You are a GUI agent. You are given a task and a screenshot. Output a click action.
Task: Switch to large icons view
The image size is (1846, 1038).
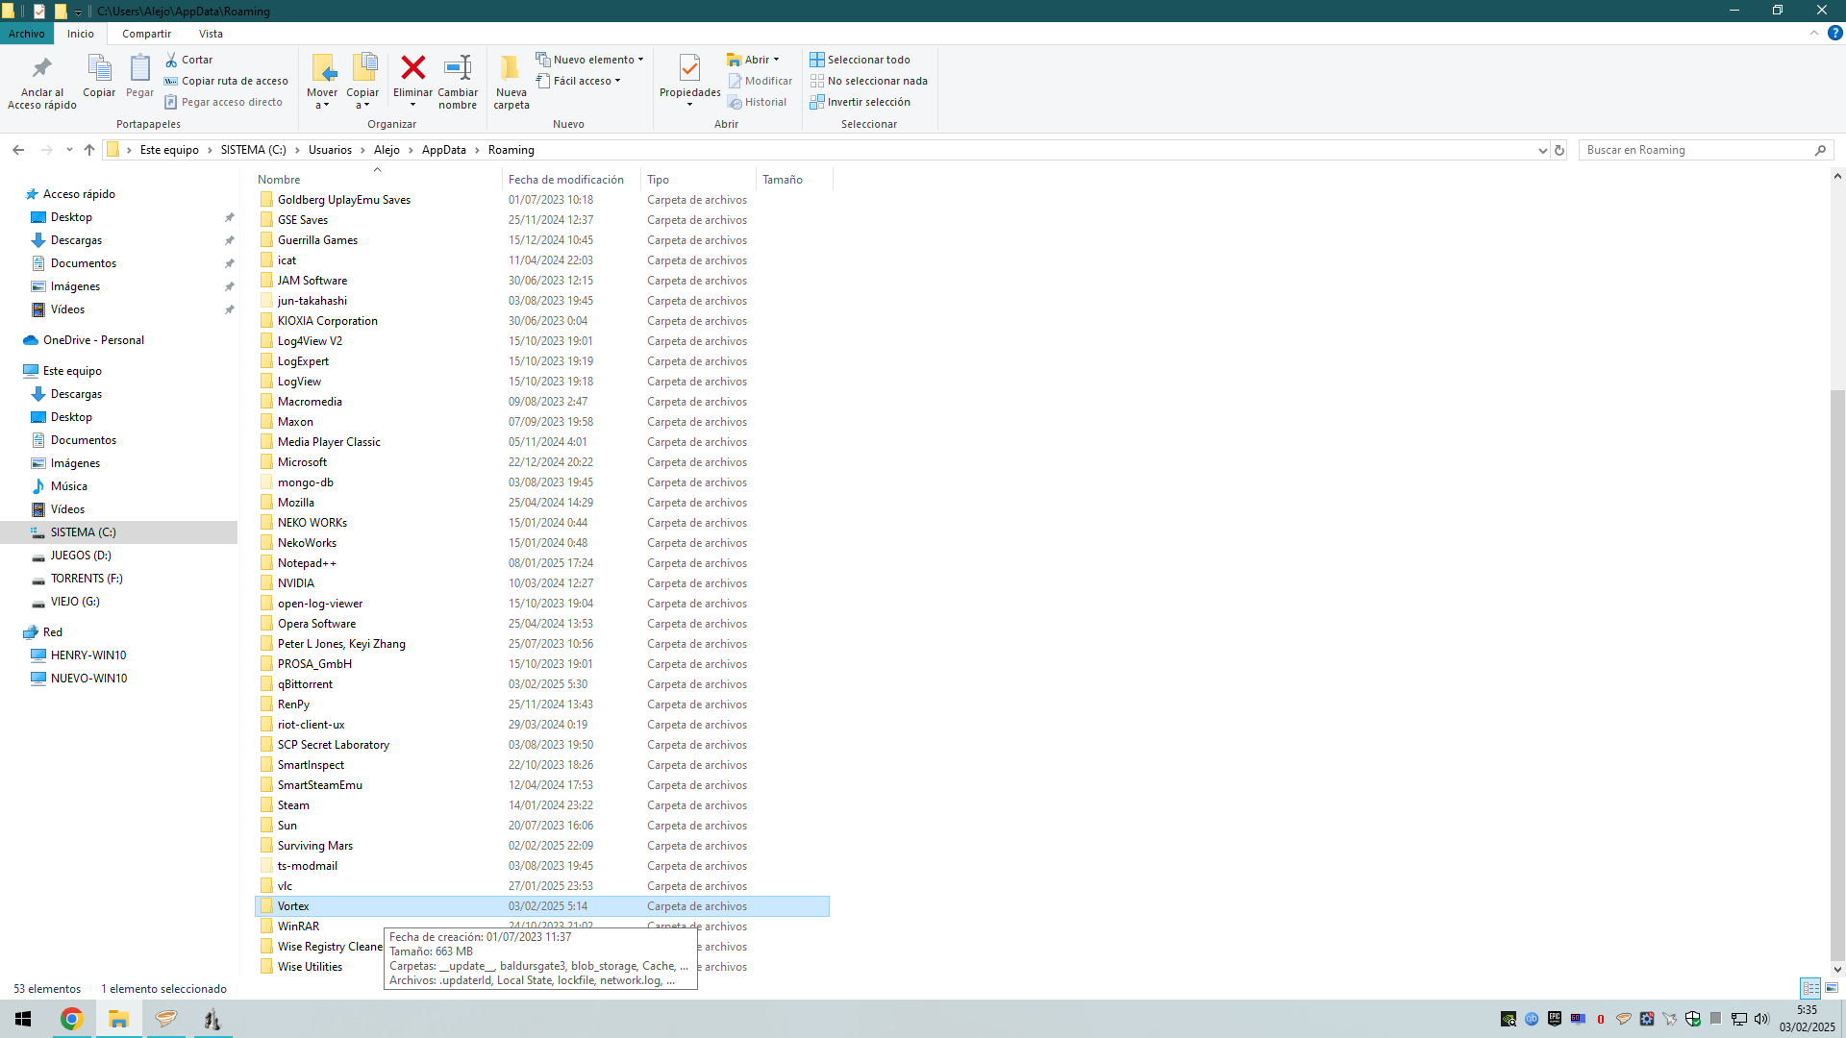click(1832, 988)
